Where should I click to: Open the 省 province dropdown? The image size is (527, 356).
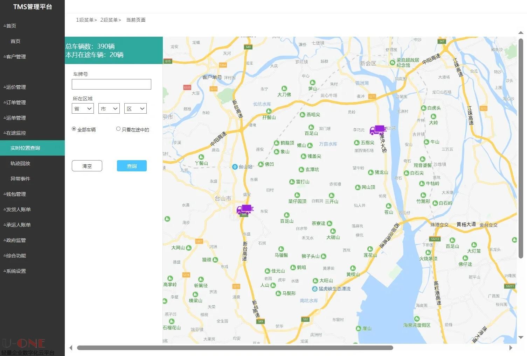pyautogui.click(x=83, y=108)
